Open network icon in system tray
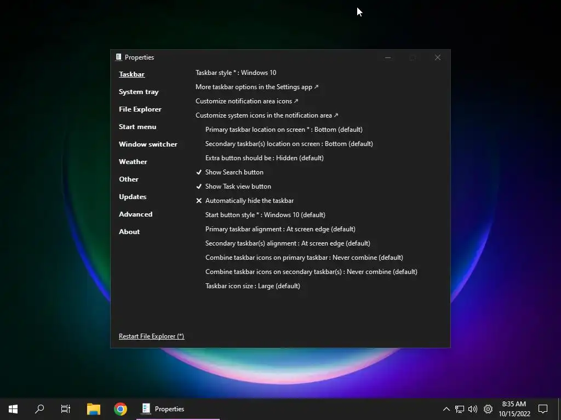Viewport: 561px width, 420px height. click(x=460, y=409)
